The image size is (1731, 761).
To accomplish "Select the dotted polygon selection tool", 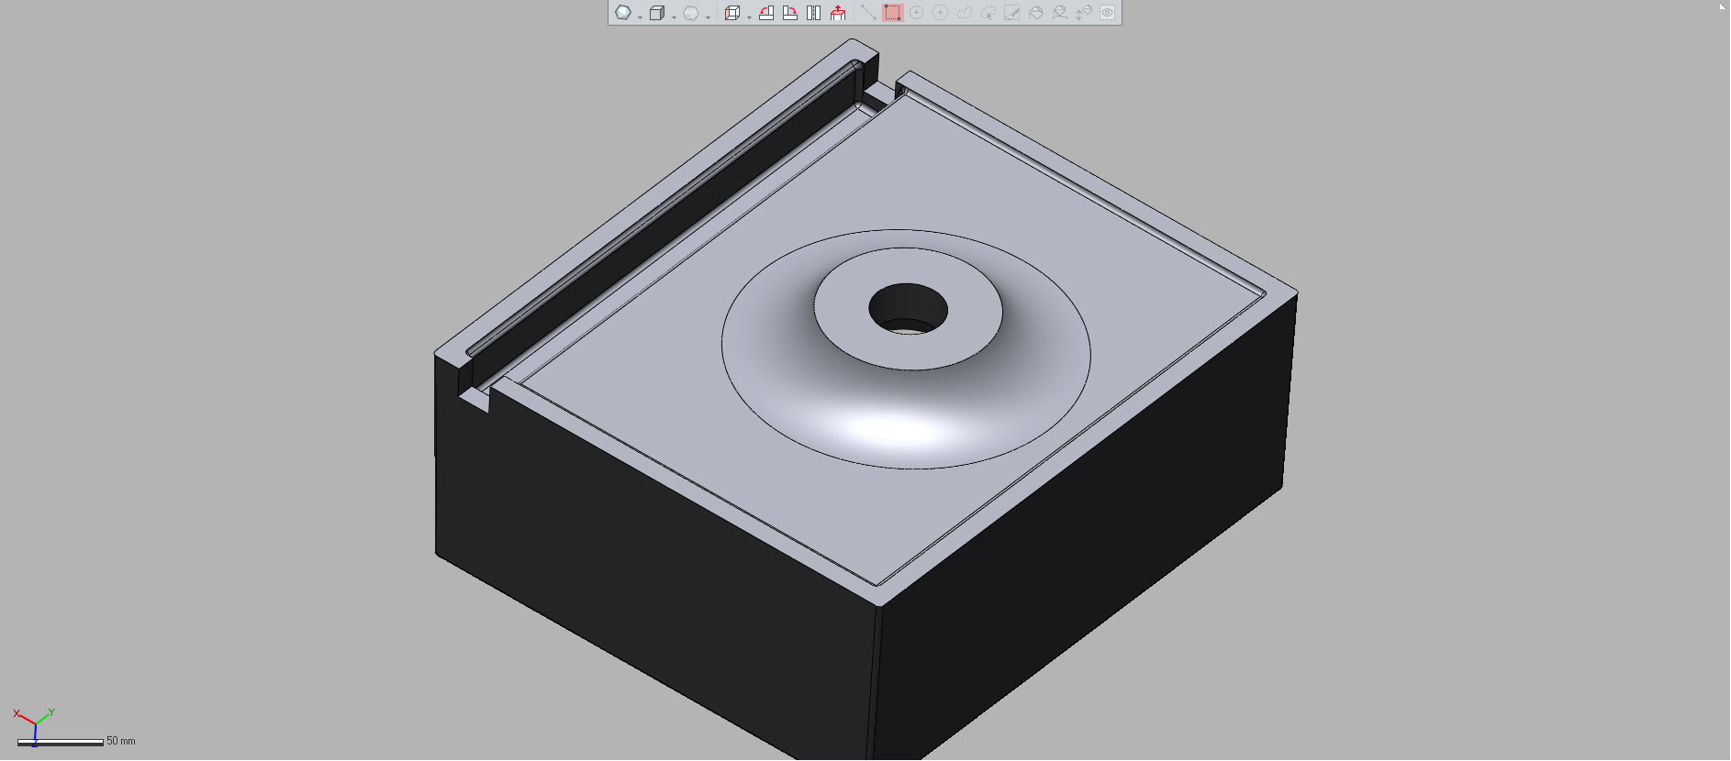I will (940, 13).
